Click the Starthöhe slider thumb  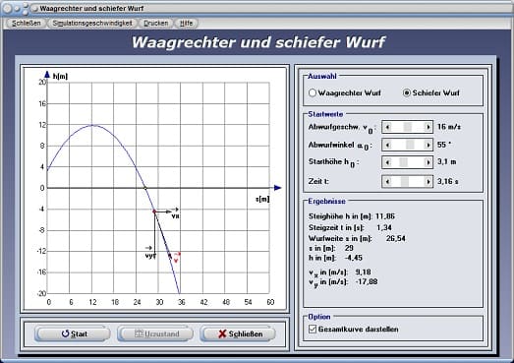point(404,162)
